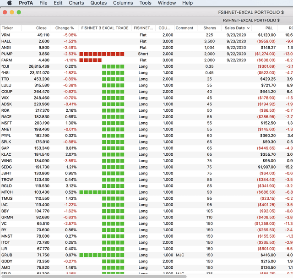Open the Columns menu
This screenshot has height=278, width=293.
[x=123, y=3]
